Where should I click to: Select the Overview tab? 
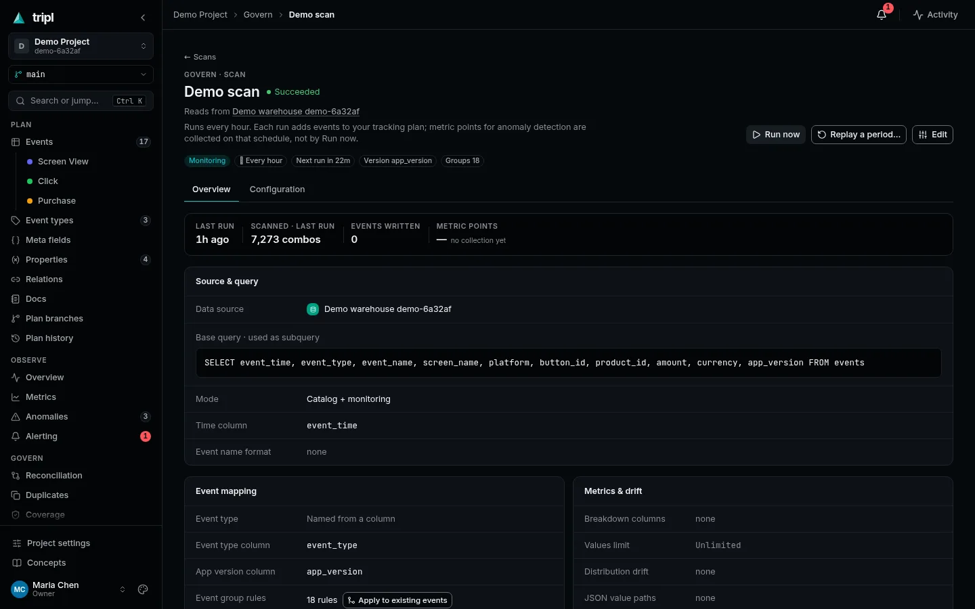pos(211,189)
